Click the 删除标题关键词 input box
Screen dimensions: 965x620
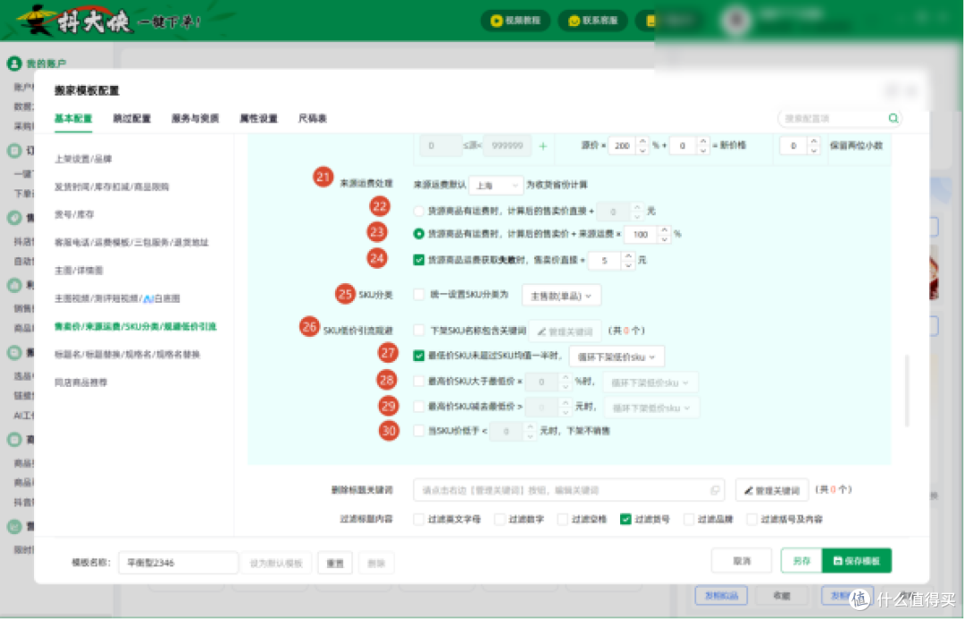pos(568,490)
